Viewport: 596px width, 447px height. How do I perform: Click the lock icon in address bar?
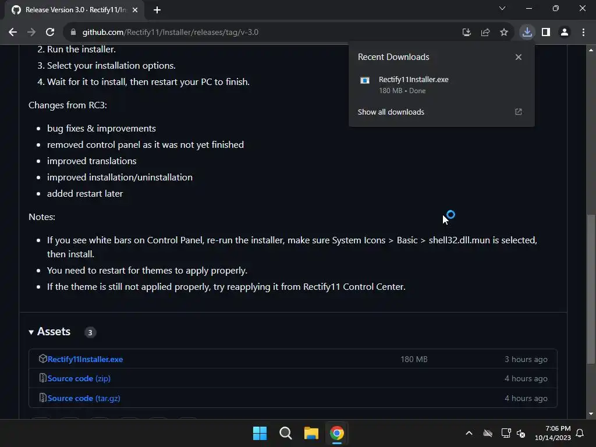73,33
